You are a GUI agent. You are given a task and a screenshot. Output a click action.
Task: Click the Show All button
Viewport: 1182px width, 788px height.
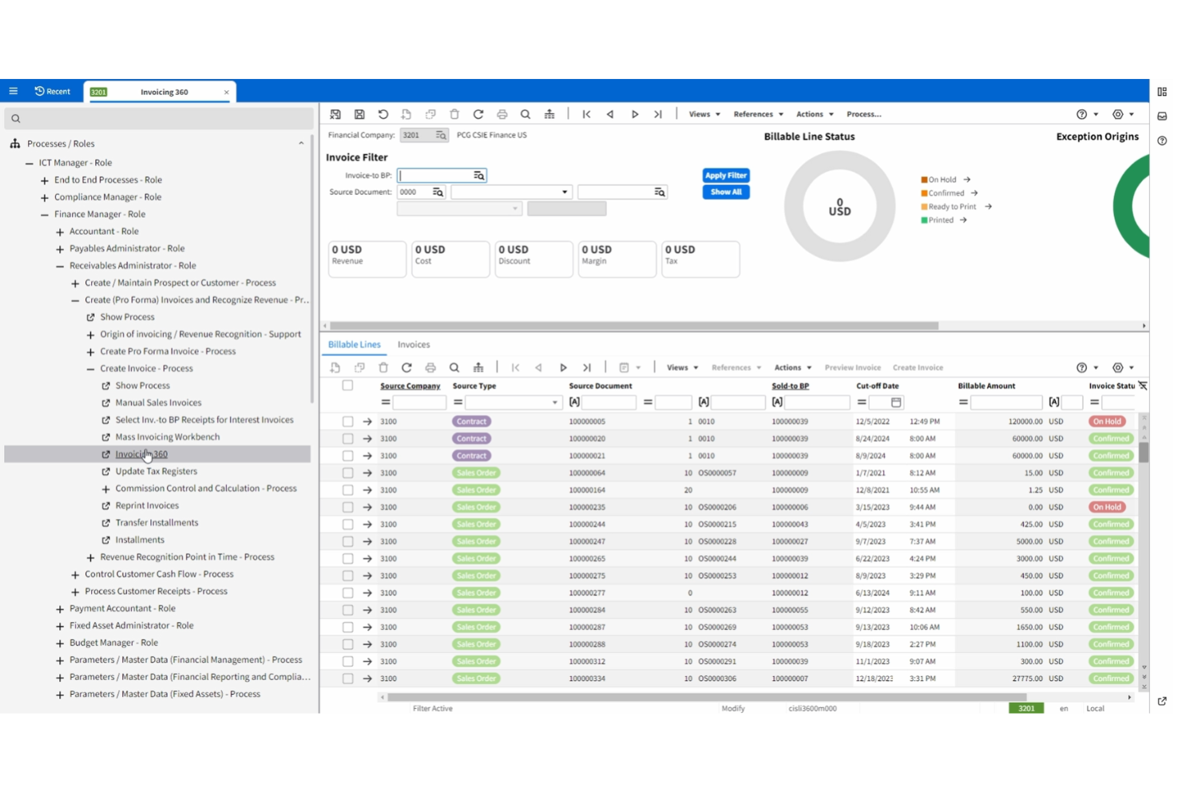pos(725,192)
